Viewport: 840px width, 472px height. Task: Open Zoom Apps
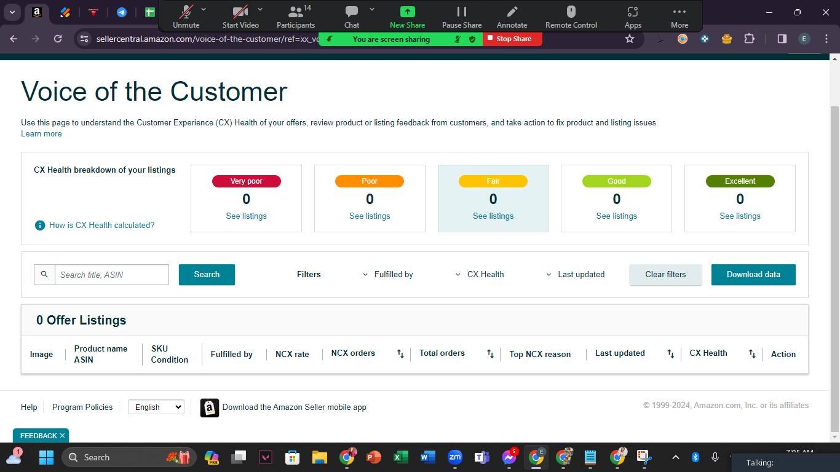(633, 17)
